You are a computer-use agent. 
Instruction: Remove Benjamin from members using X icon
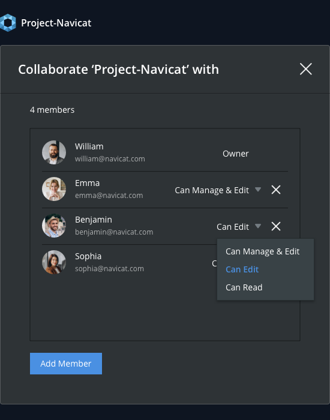point(276,226)
